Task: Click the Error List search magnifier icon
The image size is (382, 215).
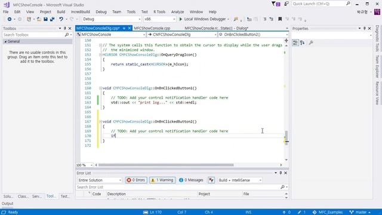Action: click(282, 187)
